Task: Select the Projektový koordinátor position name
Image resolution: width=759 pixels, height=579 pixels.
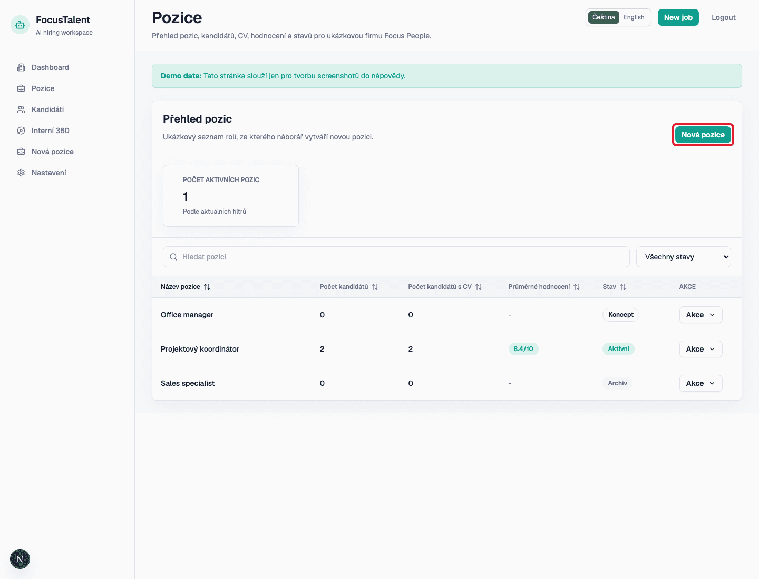Action: pos(200,349)
